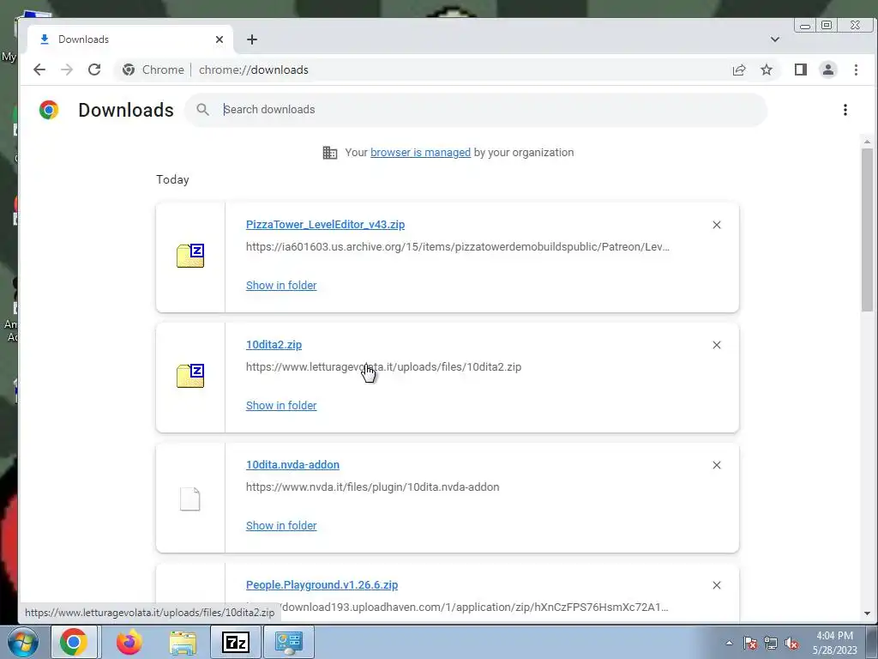878x659 pixels.
Task: Expand the tab search chevron
Action: [x=775, y=39]
